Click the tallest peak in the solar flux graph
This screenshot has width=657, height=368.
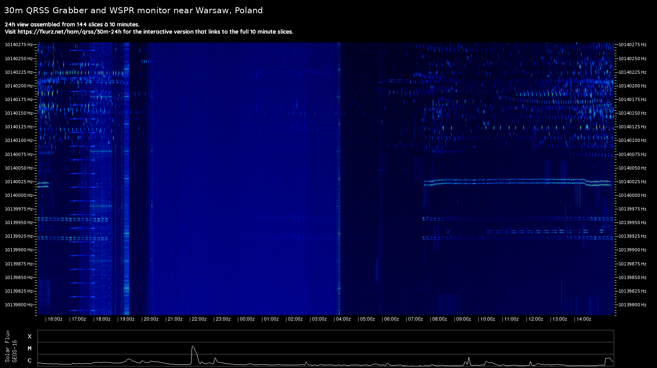click(x=193, y=347)
